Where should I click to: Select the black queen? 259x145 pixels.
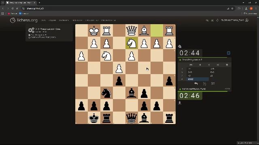click(x=132, y=118)
